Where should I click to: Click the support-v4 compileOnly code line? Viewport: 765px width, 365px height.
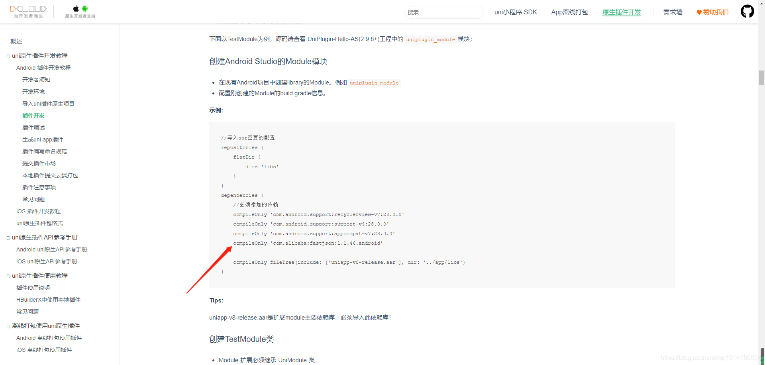click(311, 224)
